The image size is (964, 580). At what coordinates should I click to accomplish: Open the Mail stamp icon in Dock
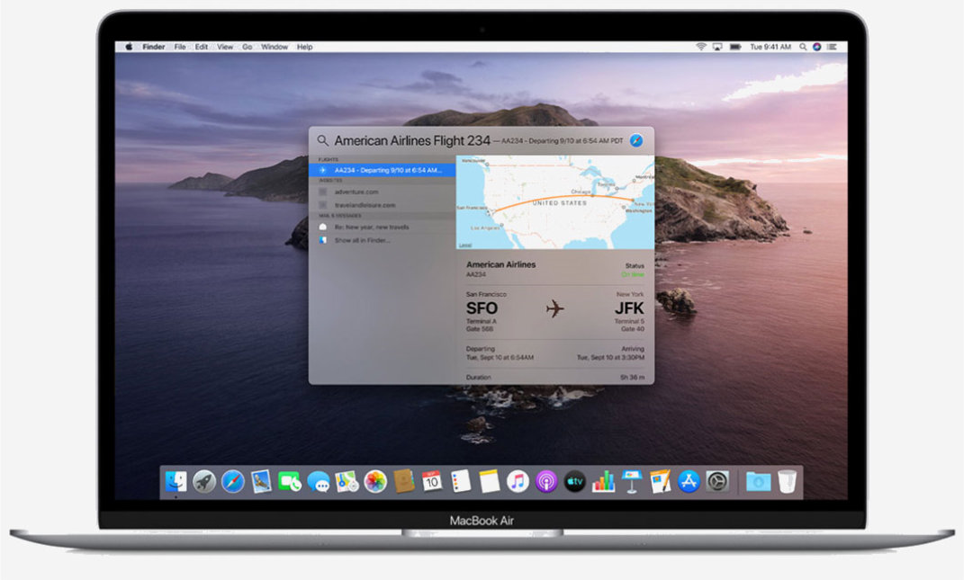[261, 482]
